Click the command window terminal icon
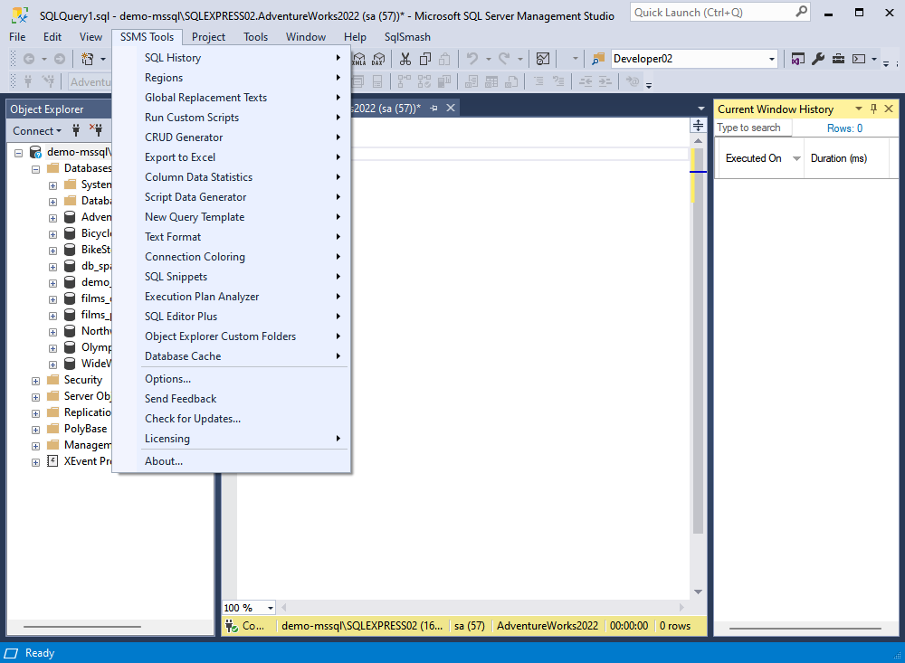The width and height of the screenshot is (905, 663). point(859,59)
